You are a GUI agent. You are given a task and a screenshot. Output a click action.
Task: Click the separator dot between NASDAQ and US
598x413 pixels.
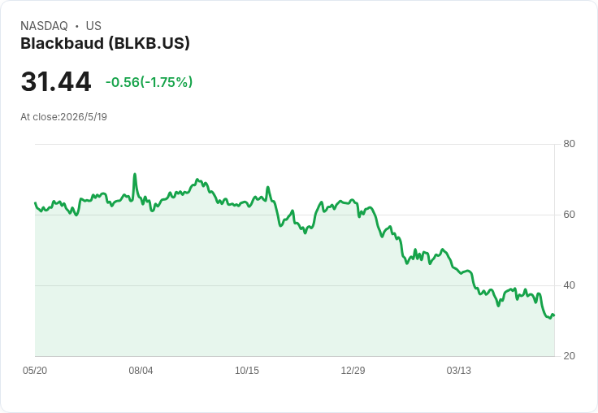coord(77,26)
